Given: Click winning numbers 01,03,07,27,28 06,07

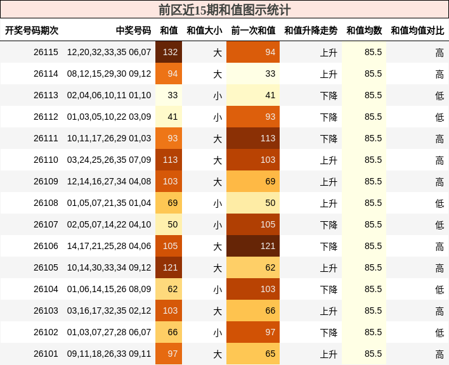Looking at the screenshot, I should 109,332.
